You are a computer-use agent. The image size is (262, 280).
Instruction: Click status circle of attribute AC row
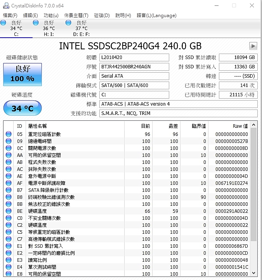click(x=9, y=169)
